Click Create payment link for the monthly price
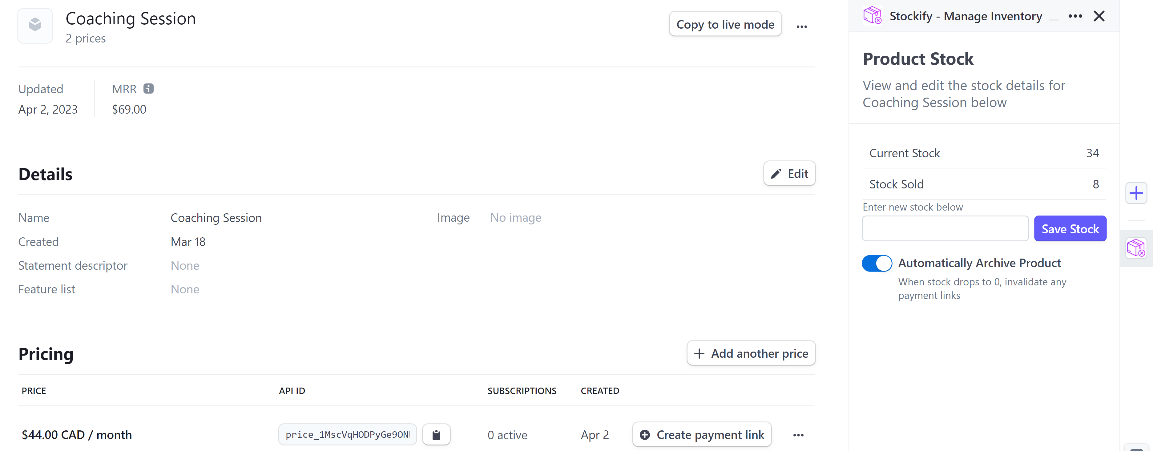 [x=701, y=434]
